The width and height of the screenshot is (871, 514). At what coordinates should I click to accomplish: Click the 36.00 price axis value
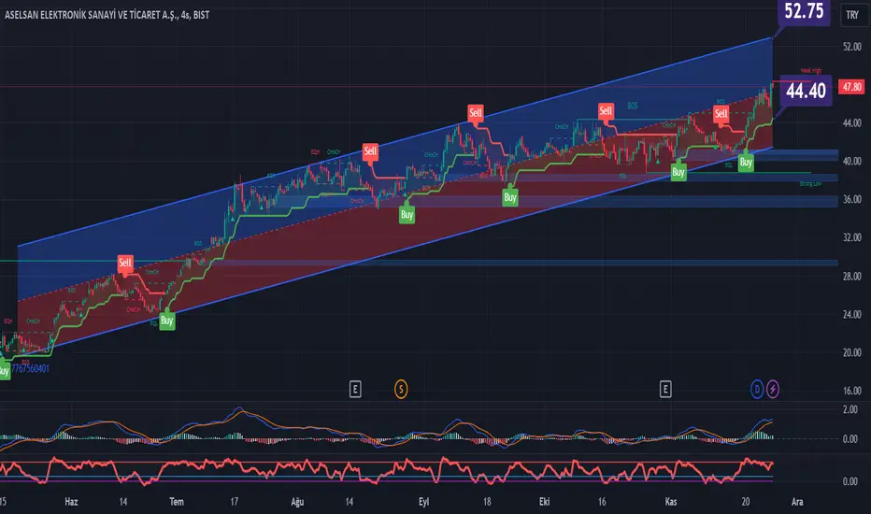[851, 199]
